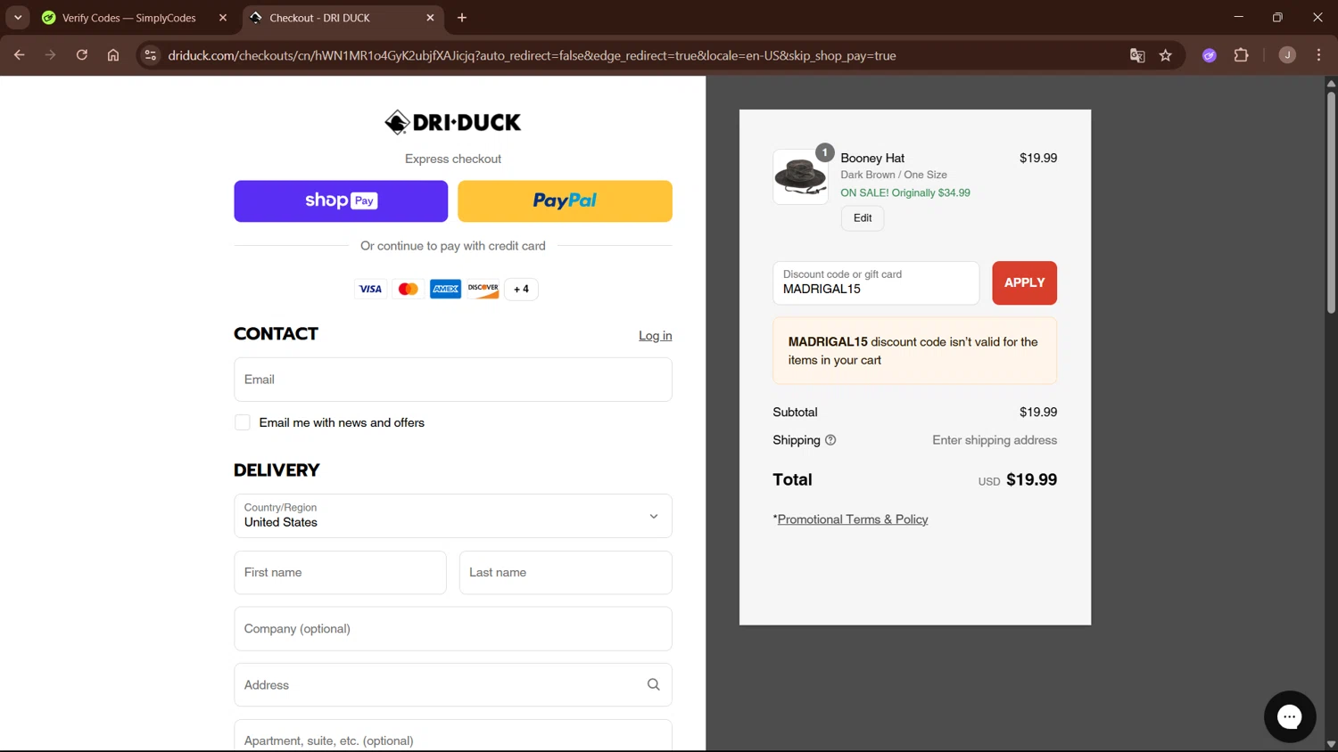The width and height of the screenshot is (1338, 752).
Task: Reload the checkout page
Action: pos(82,55)
